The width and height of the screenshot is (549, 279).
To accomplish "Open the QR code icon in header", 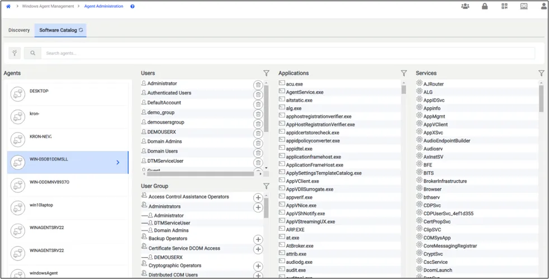I will [504, 6].
